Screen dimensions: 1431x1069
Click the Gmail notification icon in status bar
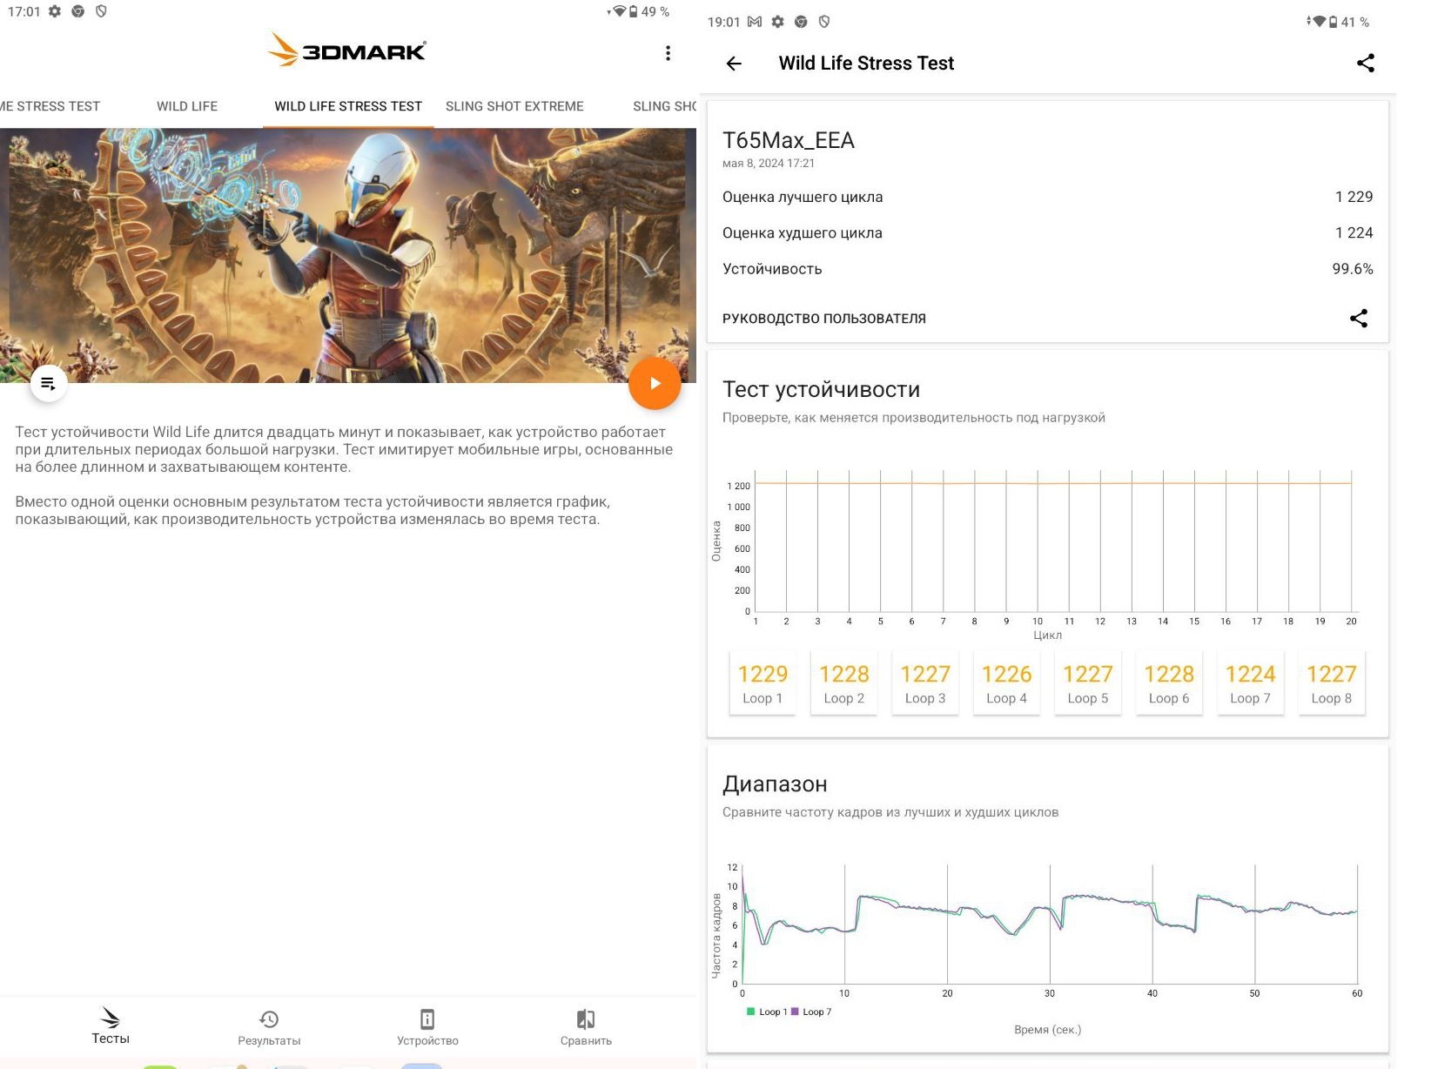tap(755, 22)
